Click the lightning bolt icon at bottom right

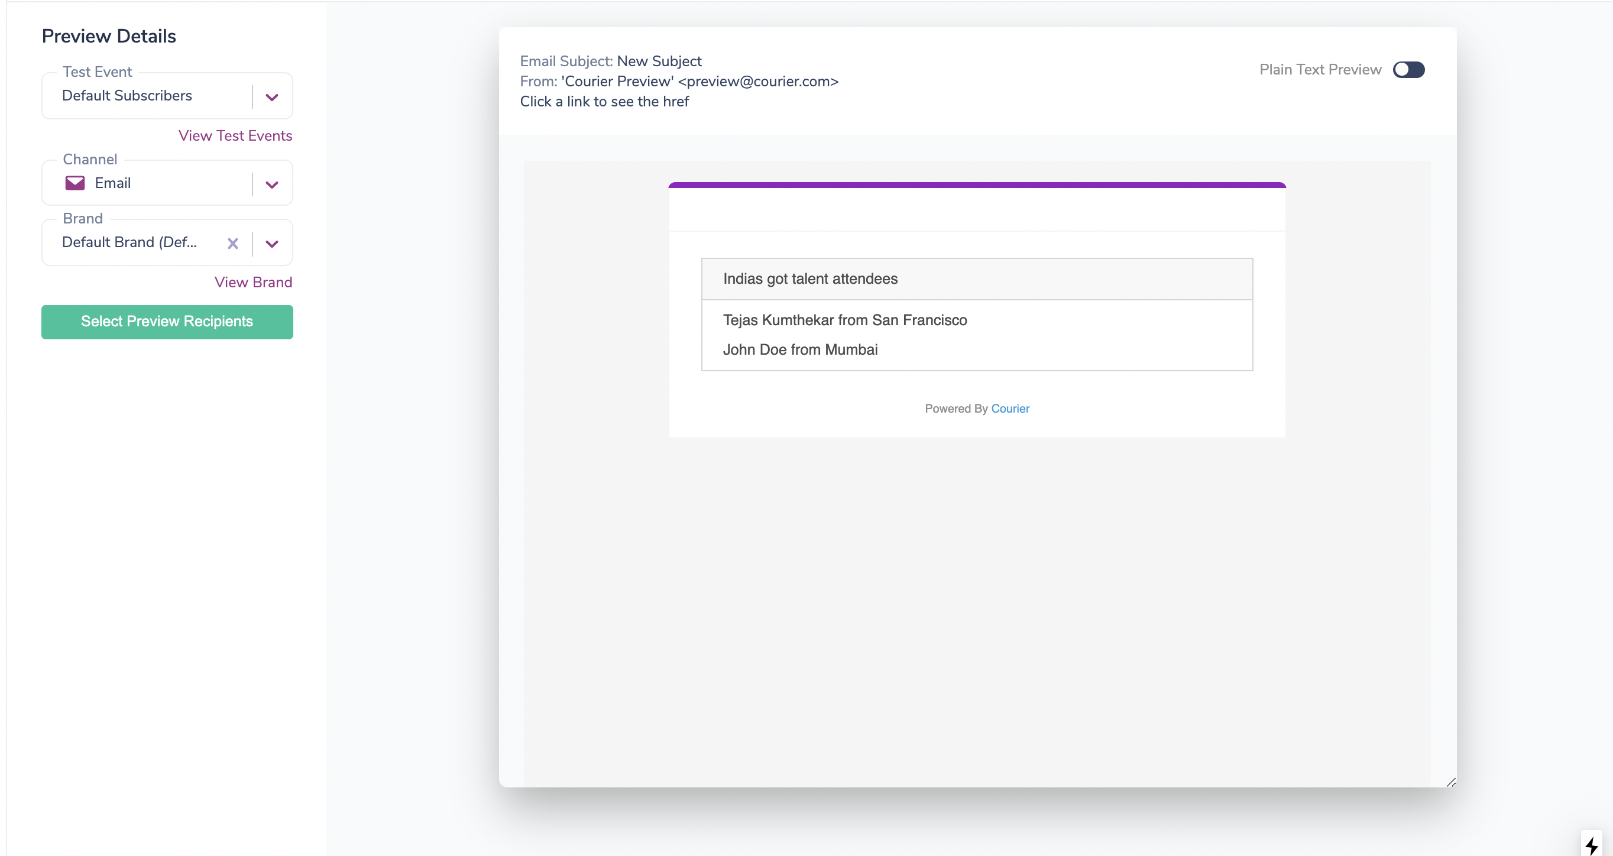[x=1591, y=845]
